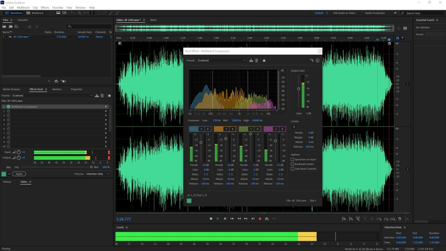Switch to Multitrack view
The image size is (446, 251).
click(x=36, y=13)
